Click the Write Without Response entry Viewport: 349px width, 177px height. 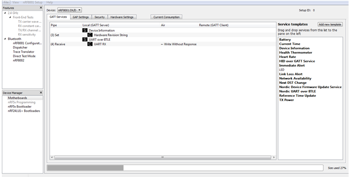coord(179,44)
